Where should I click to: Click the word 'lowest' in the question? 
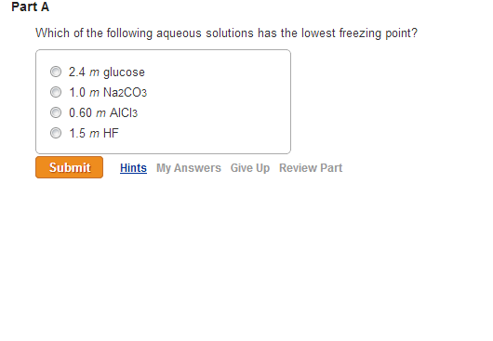click(318, 33)
